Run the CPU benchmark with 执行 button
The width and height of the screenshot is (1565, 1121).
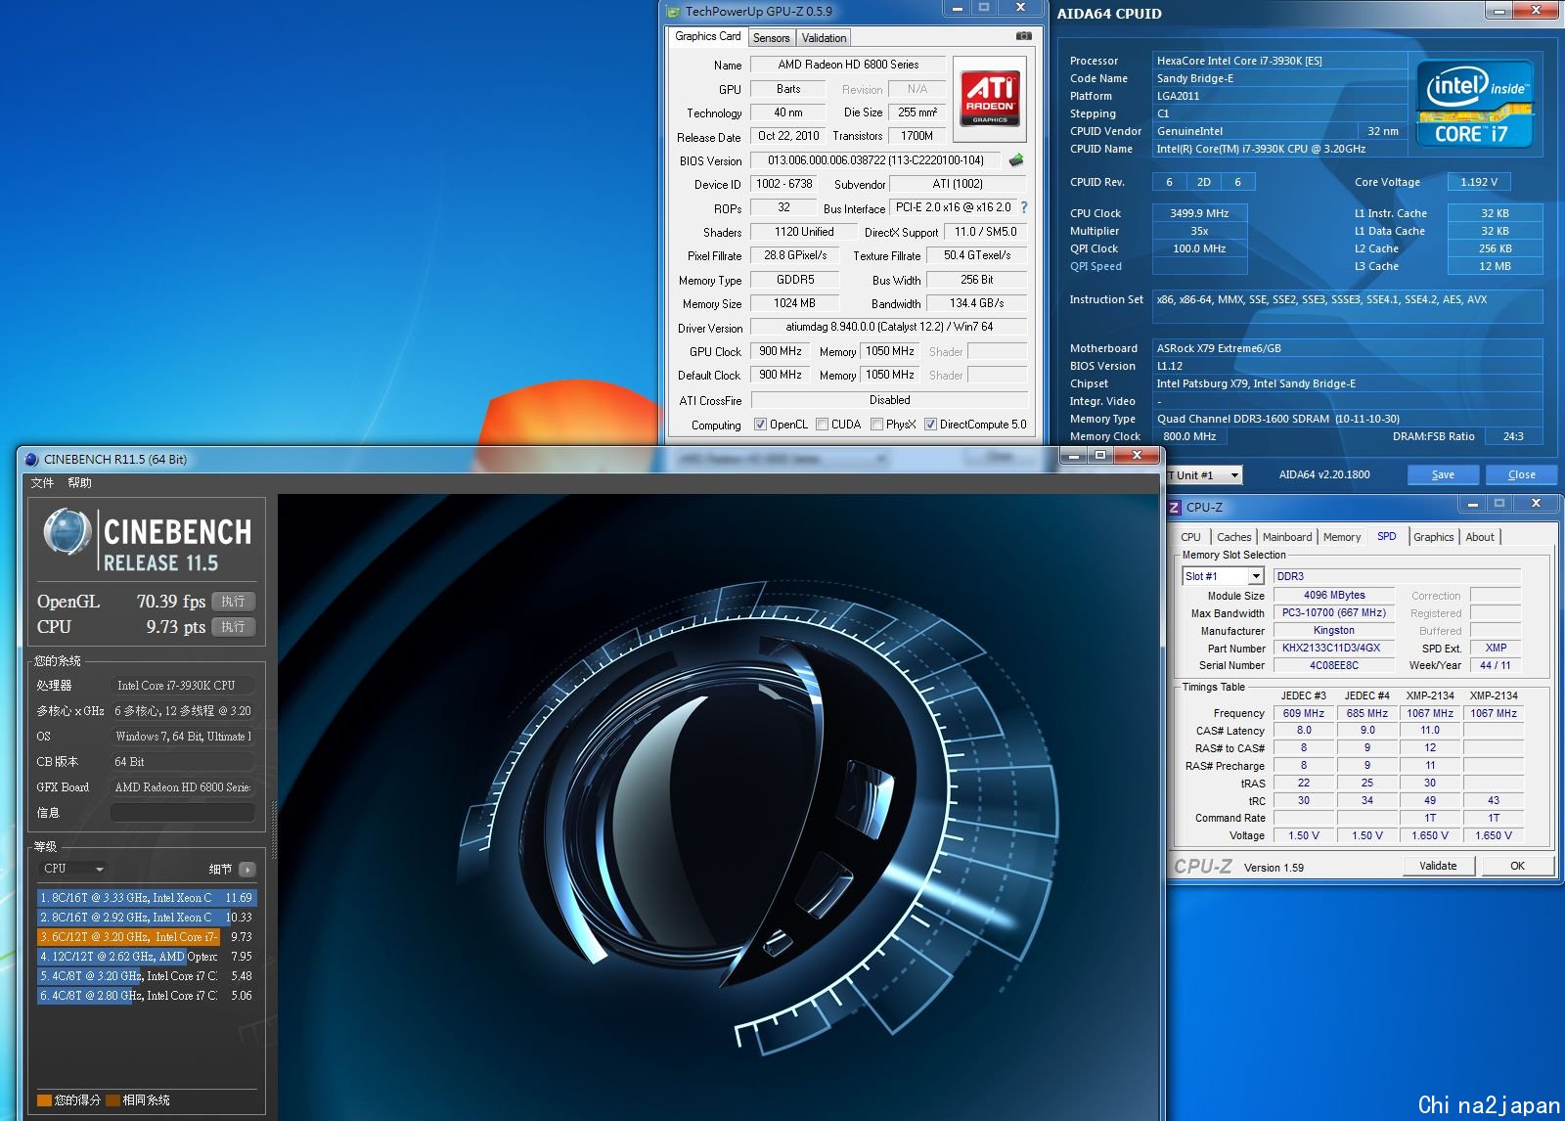(x=233, y=627)
